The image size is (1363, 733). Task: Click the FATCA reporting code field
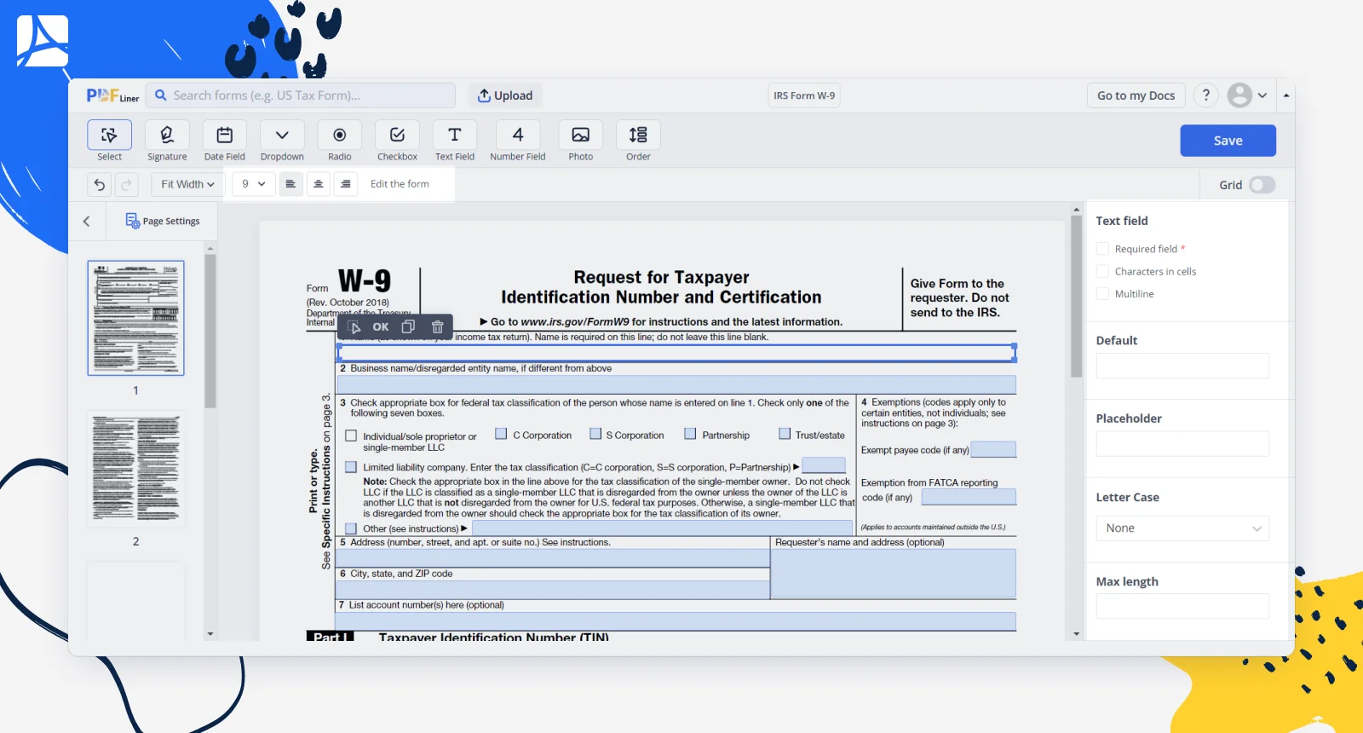[x=969, y=497]
